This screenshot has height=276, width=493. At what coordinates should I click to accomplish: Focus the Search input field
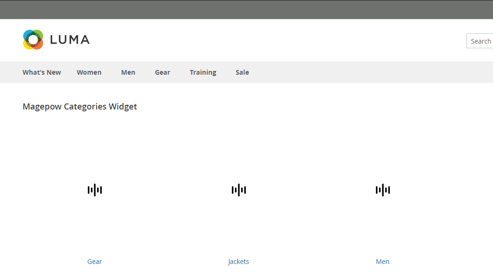[480, 41]
